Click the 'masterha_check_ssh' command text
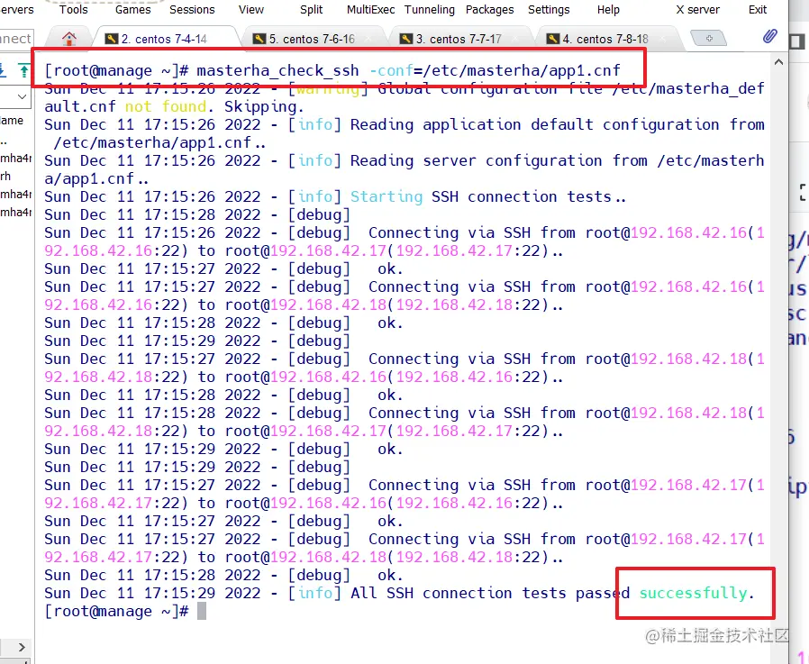The image size is (809, 664). click(277, 70)
